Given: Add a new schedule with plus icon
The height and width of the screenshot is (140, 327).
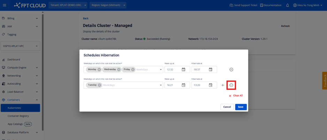Looking at the screenshot, I should tap(223, 85).
